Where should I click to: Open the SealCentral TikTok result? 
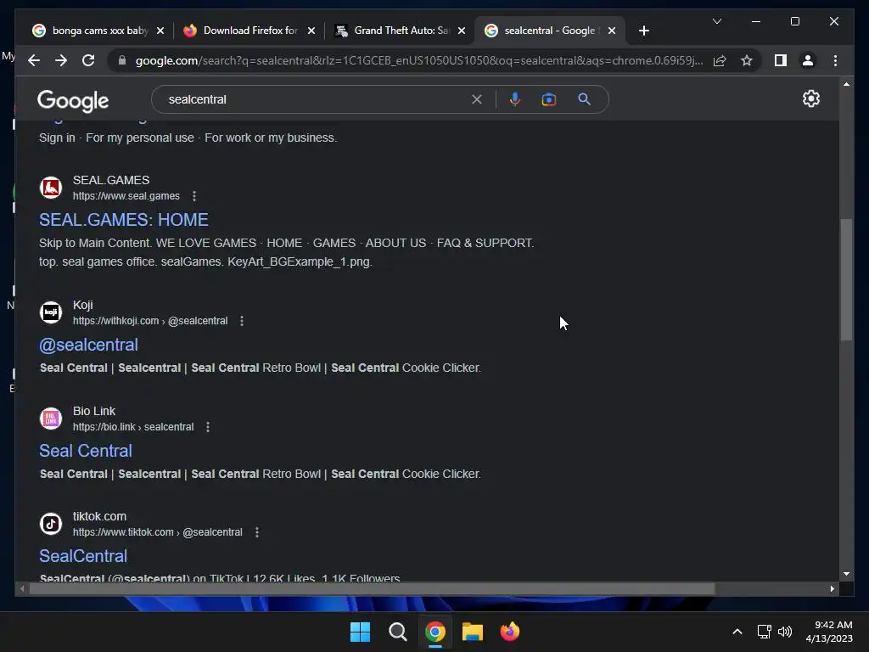pyautogui.click(x=83, y=556)
